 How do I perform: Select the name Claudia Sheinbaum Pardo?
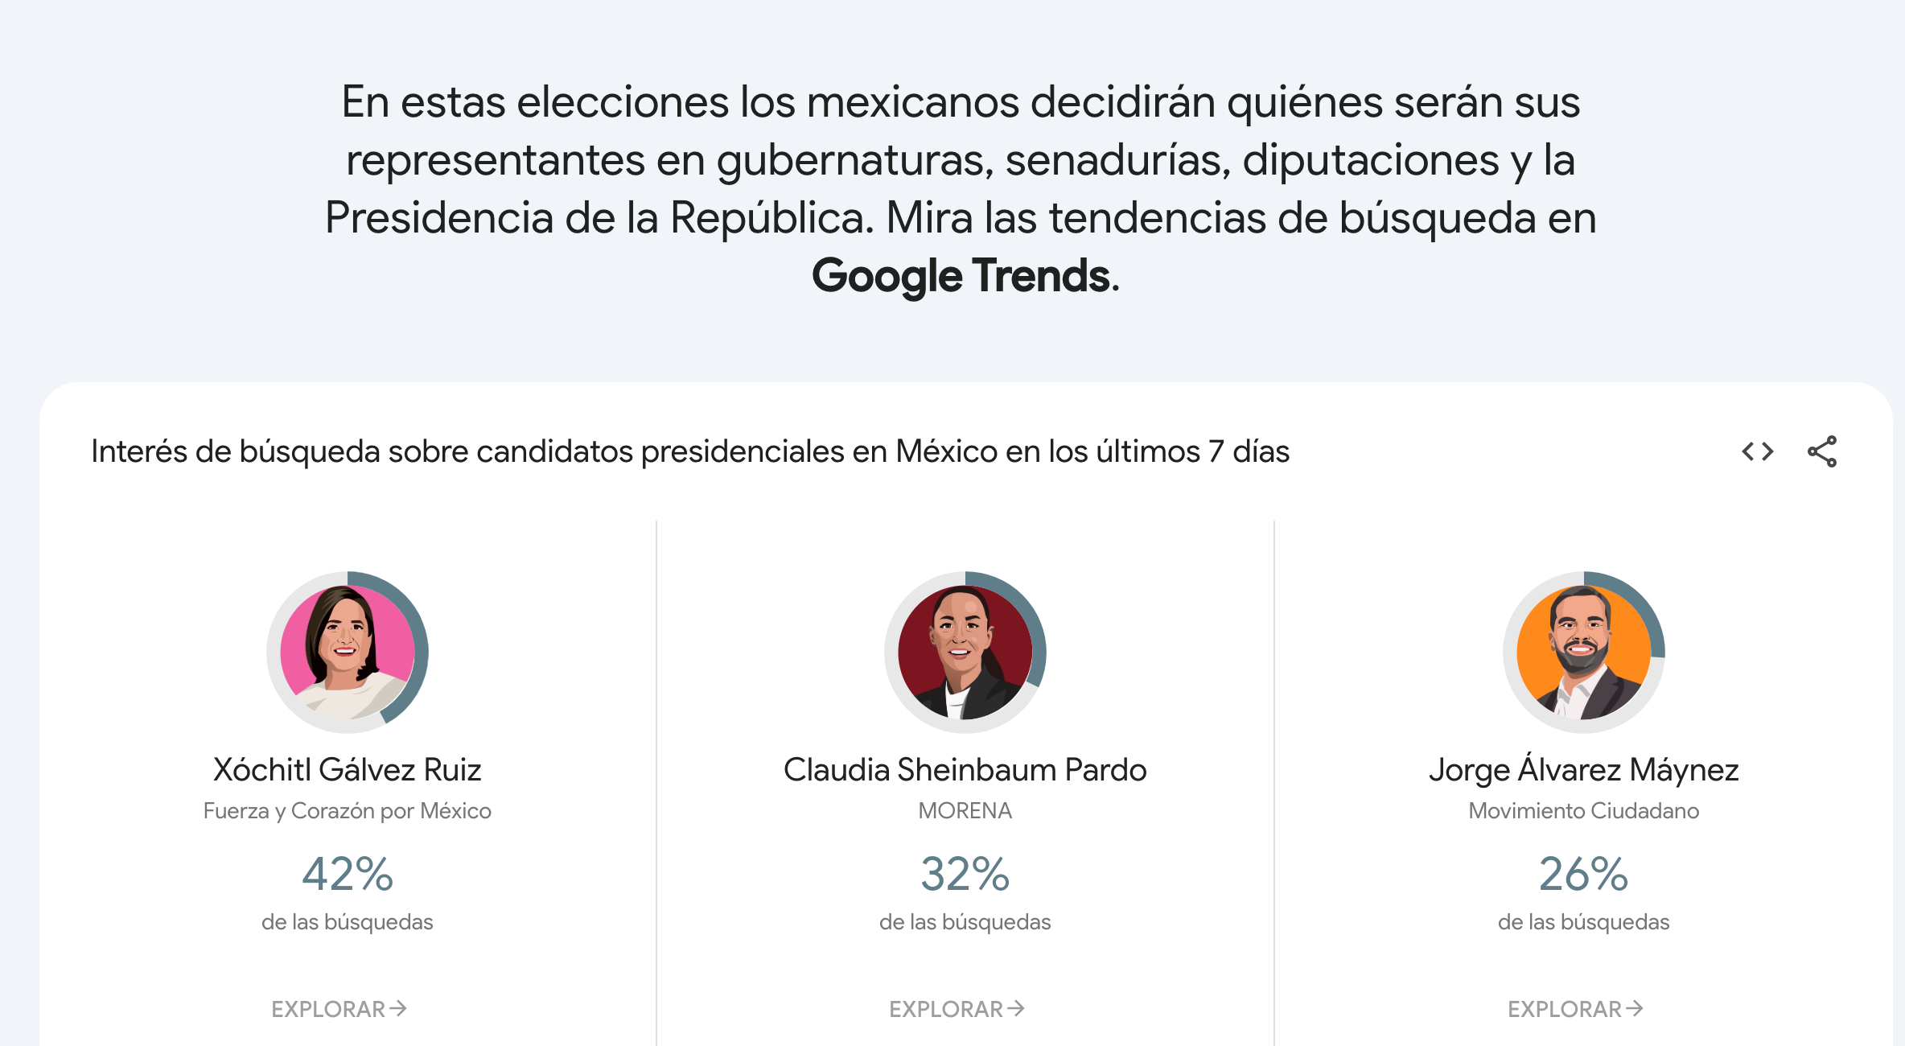965,770
